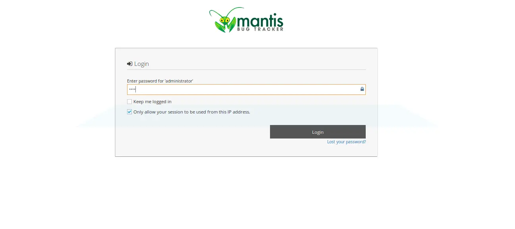Click the blank panel area below the password link
The image size is (515, 229).
[x=246, y=150]
